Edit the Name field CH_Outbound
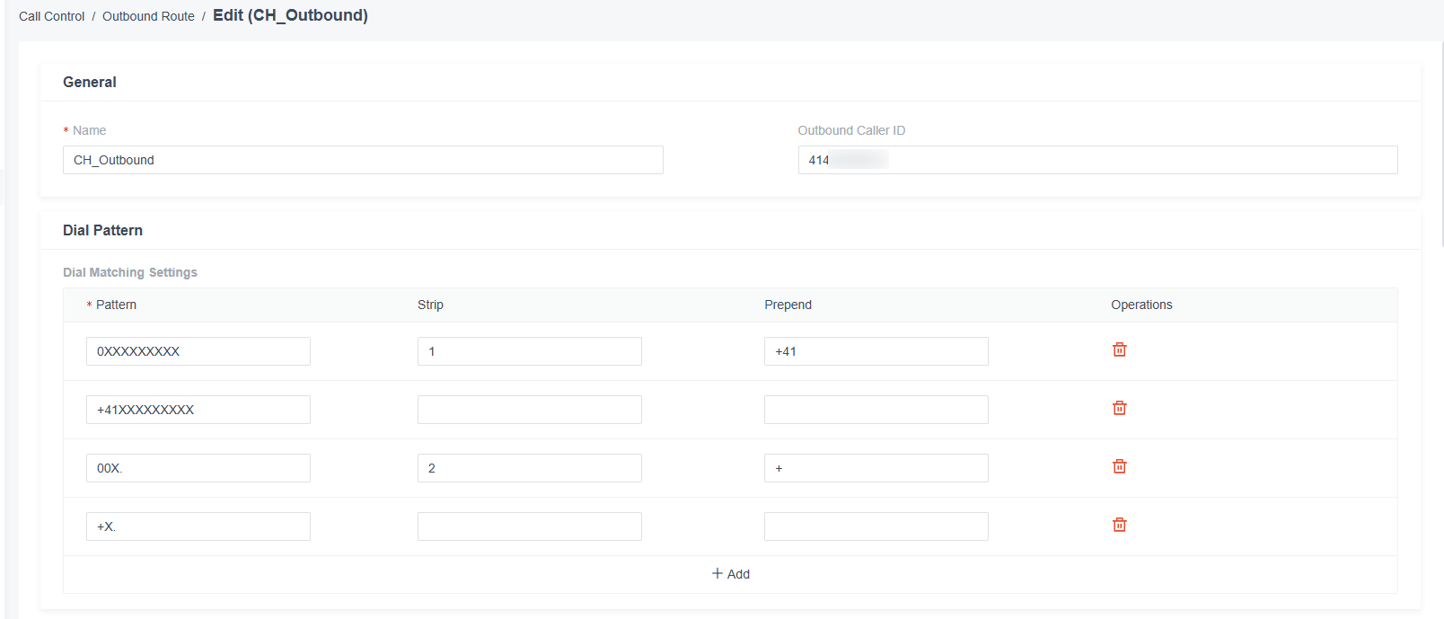This screenshot has height=619, width=1444. point(363,160)
